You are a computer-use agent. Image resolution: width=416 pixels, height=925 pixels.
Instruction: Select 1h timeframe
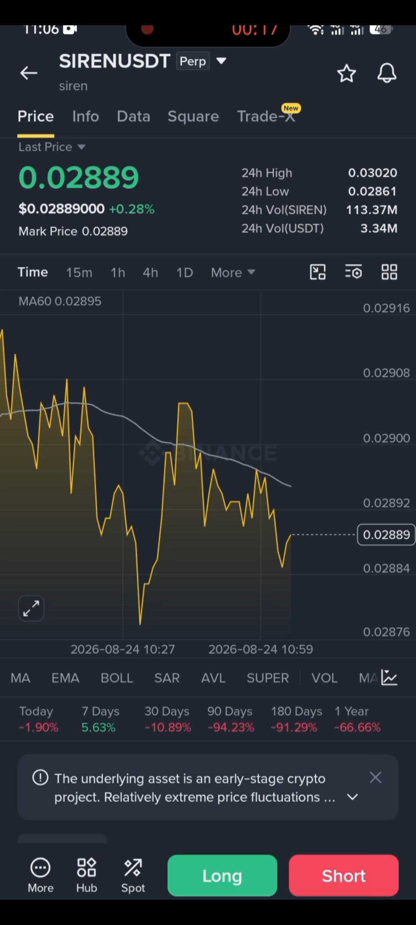coord(118,272)
